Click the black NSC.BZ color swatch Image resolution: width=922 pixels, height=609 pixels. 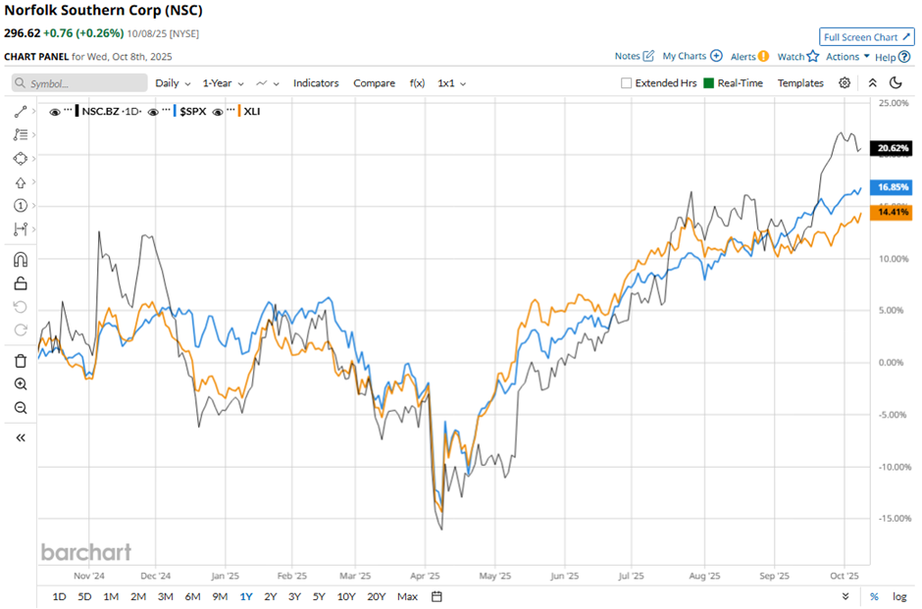point(77,111)
